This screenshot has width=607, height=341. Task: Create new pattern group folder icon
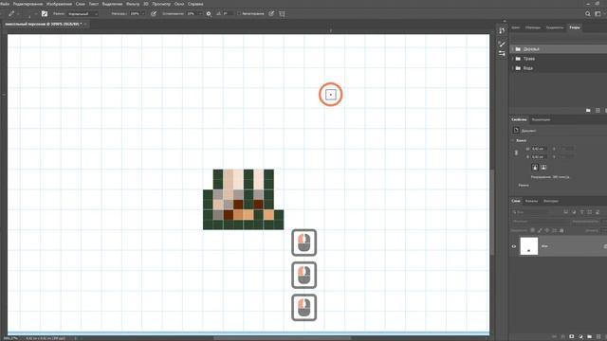tap(588, 111)
